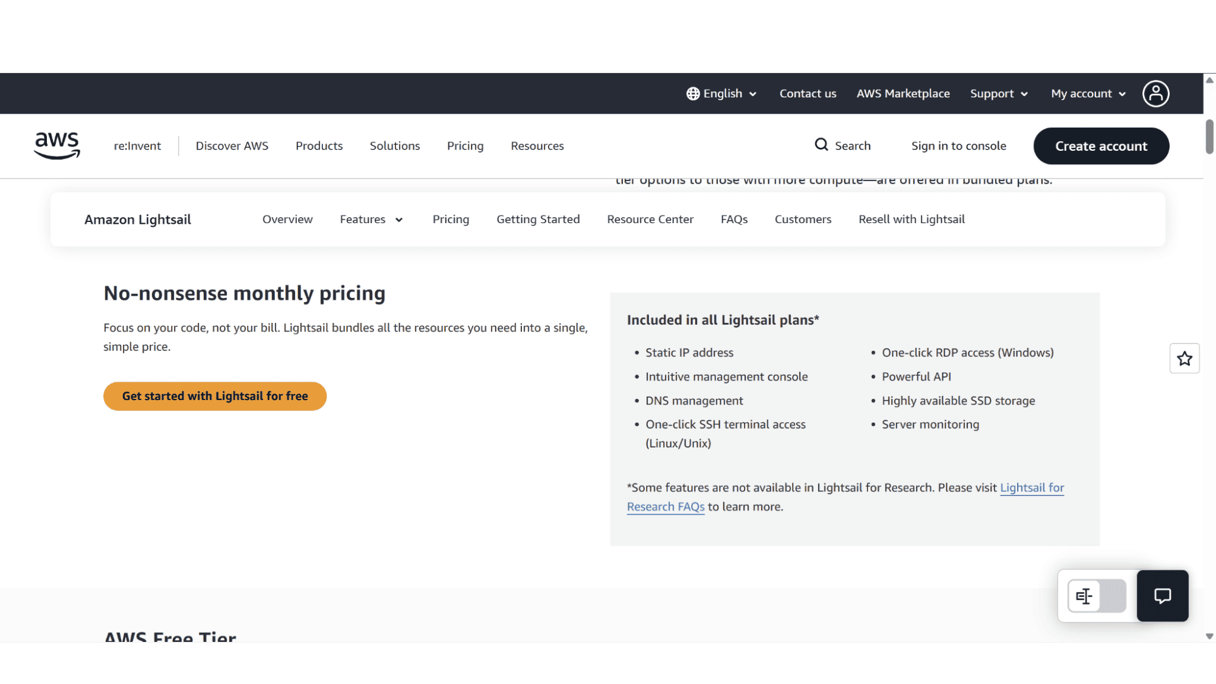The image size is (1216, 684).
Task: Click the scrollbar down arrow
Action: (x=1209, y=636)
